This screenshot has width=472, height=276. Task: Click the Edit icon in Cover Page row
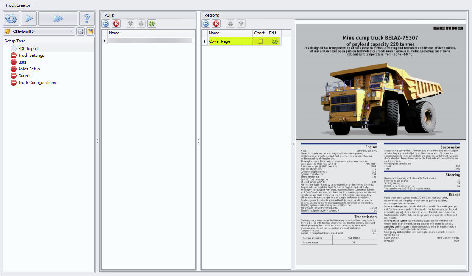point(274,41)
